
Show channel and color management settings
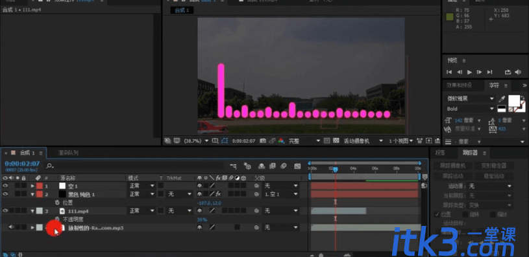281,140
